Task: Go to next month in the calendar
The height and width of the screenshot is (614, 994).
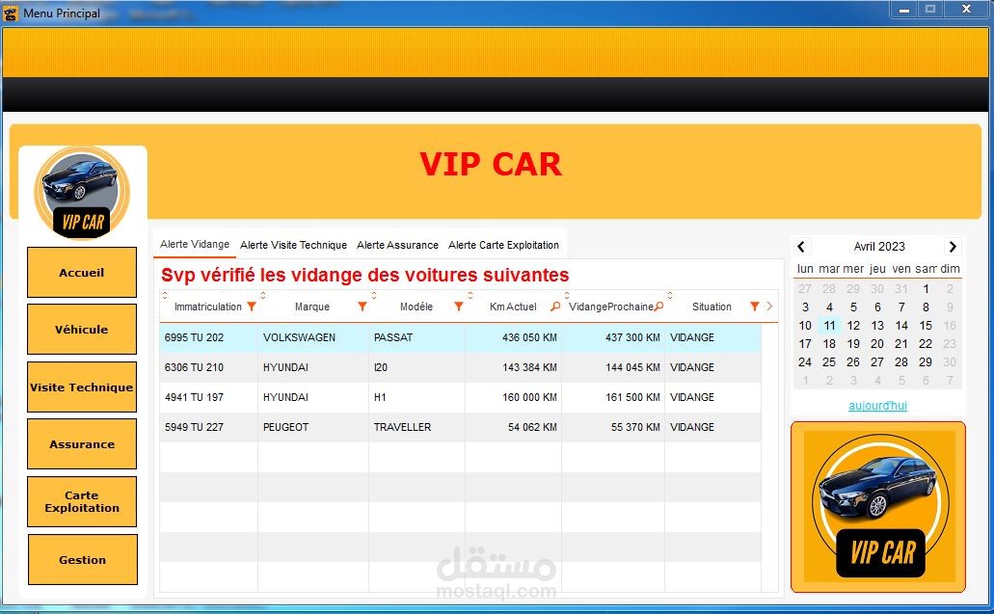Action: point(954,247)
